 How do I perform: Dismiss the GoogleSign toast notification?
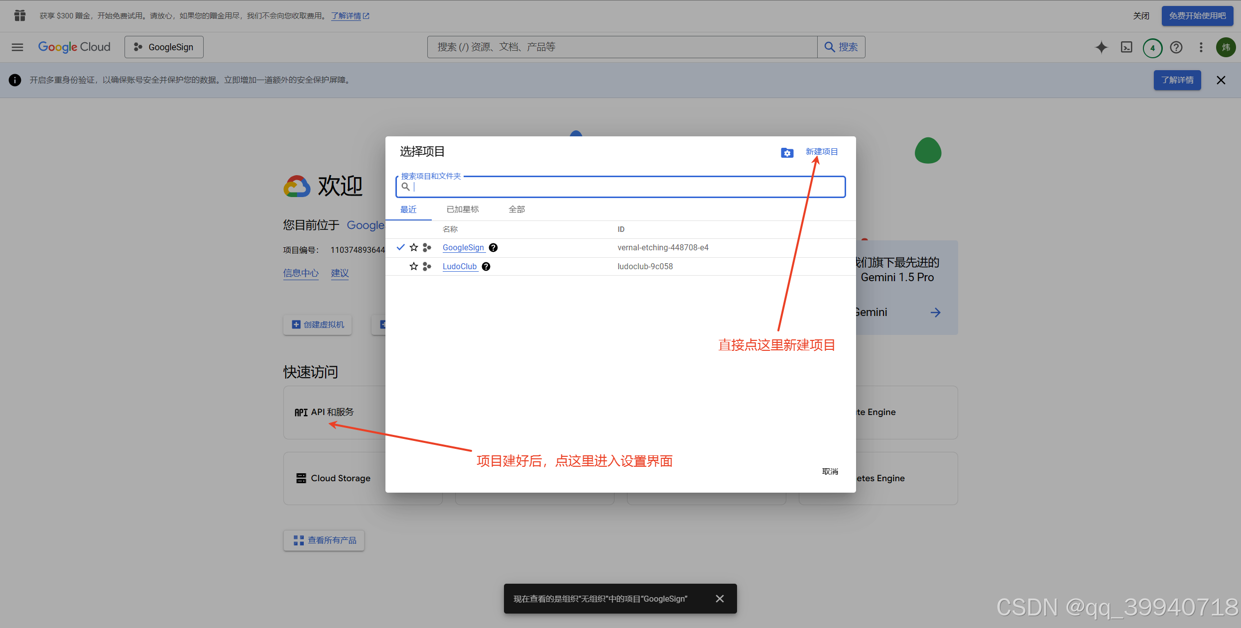click(720, 599)
